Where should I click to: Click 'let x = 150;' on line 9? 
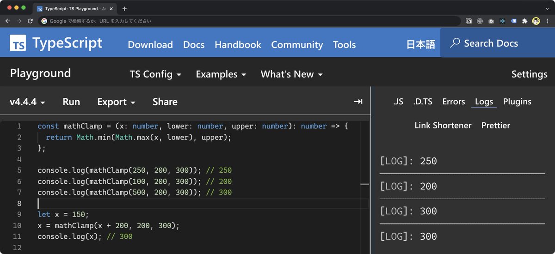[x=63, y=215]
